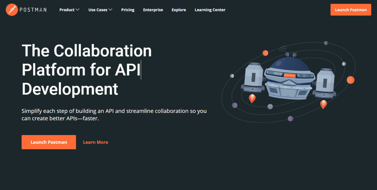This screenshot has width=377, height=190.
Task: Click the Postman logo icon
Action: point(12,10)
